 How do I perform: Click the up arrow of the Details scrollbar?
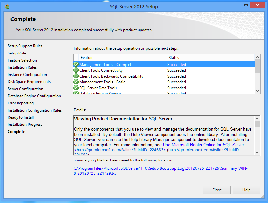tap(257, 119)
